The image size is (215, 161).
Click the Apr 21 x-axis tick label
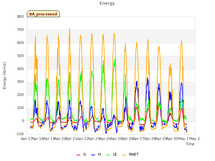click(71, 139)
